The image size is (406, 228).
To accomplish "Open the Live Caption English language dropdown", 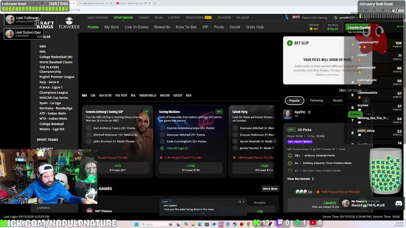I will [167, 202].
